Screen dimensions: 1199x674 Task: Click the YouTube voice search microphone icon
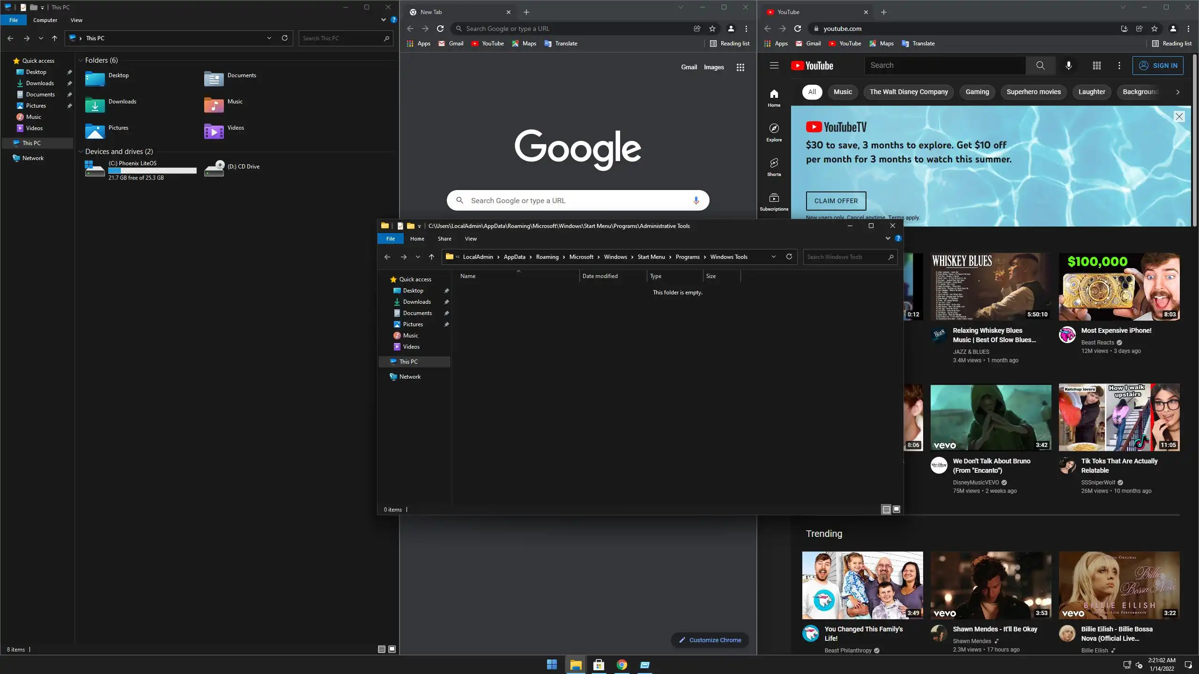(1068, 66)
